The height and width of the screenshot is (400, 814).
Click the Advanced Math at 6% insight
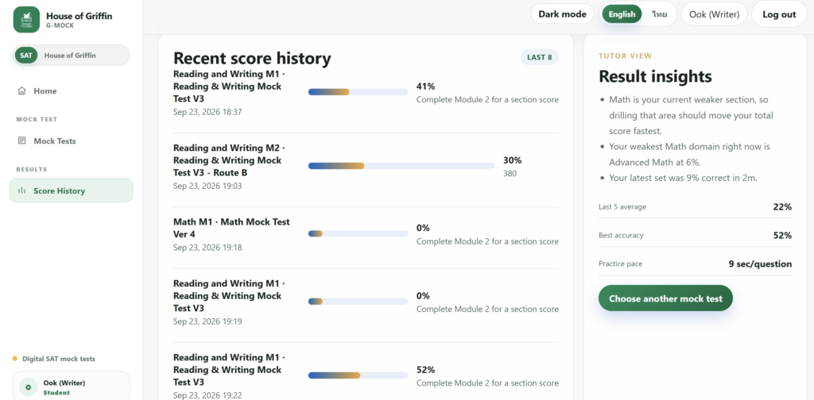tap(689, 155)
